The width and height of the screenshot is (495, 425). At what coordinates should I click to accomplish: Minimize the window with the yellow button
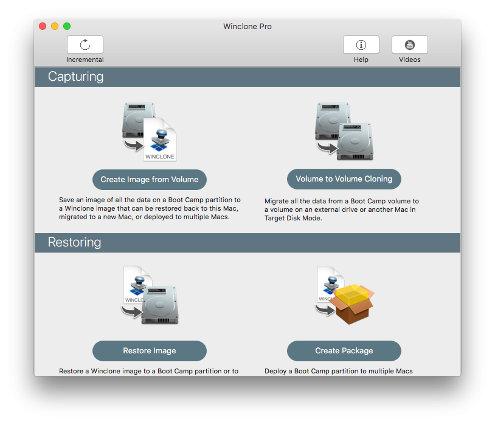point(55,26)
